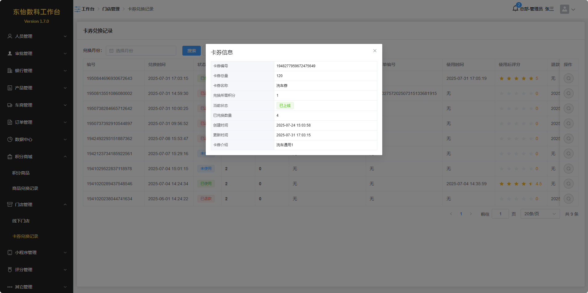Select 线下门店 in sidebar
588x293 pixels.
(x=21, y=221)
